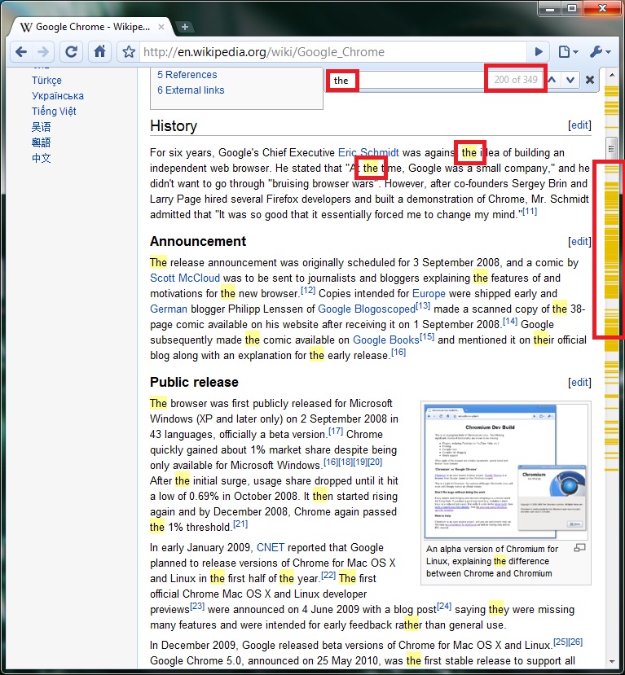Follow the Europe link
625x675 pixels.
(x=429, y=294)
